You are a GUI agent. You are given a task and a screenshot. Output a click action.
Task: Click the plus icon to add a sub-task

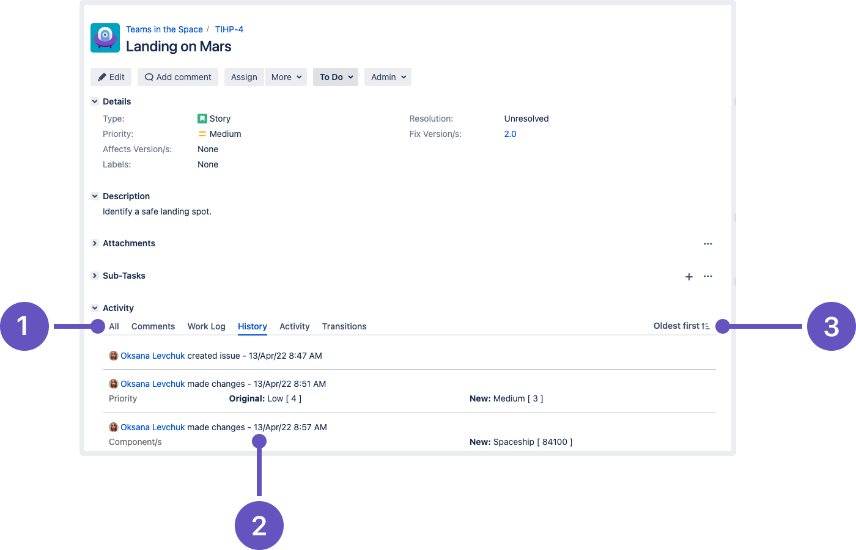tap(689, 277)
